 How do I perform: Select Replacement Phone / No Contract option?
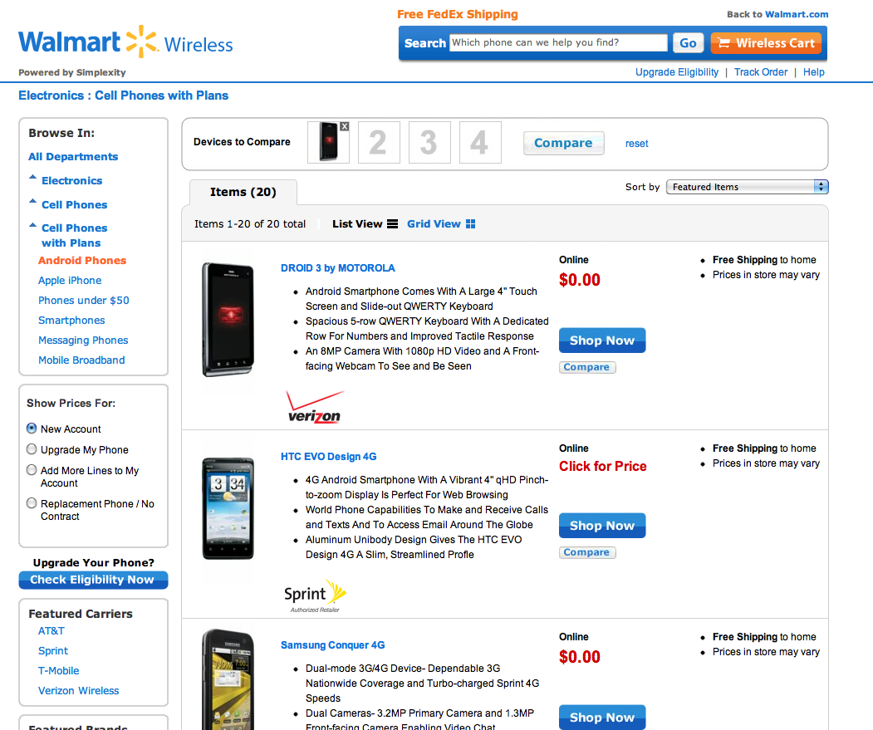(x=32, y=503)
